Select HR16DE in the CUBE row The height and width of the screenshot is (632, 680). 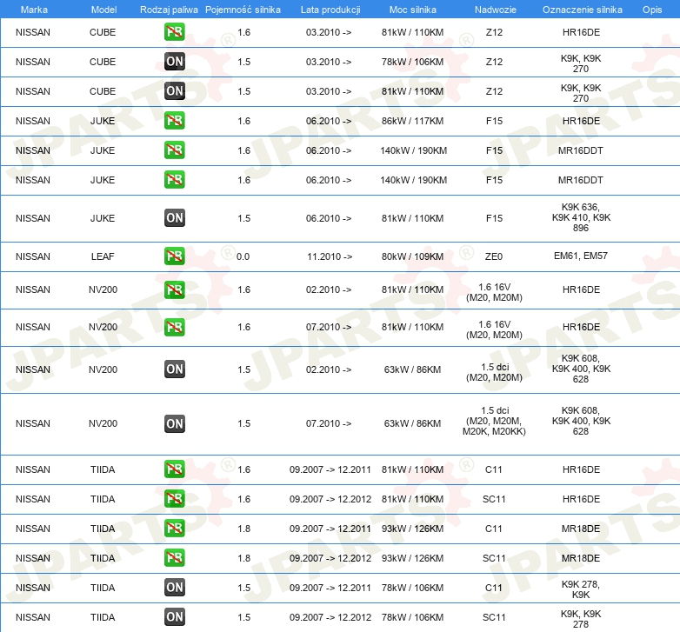pos(581,32)
